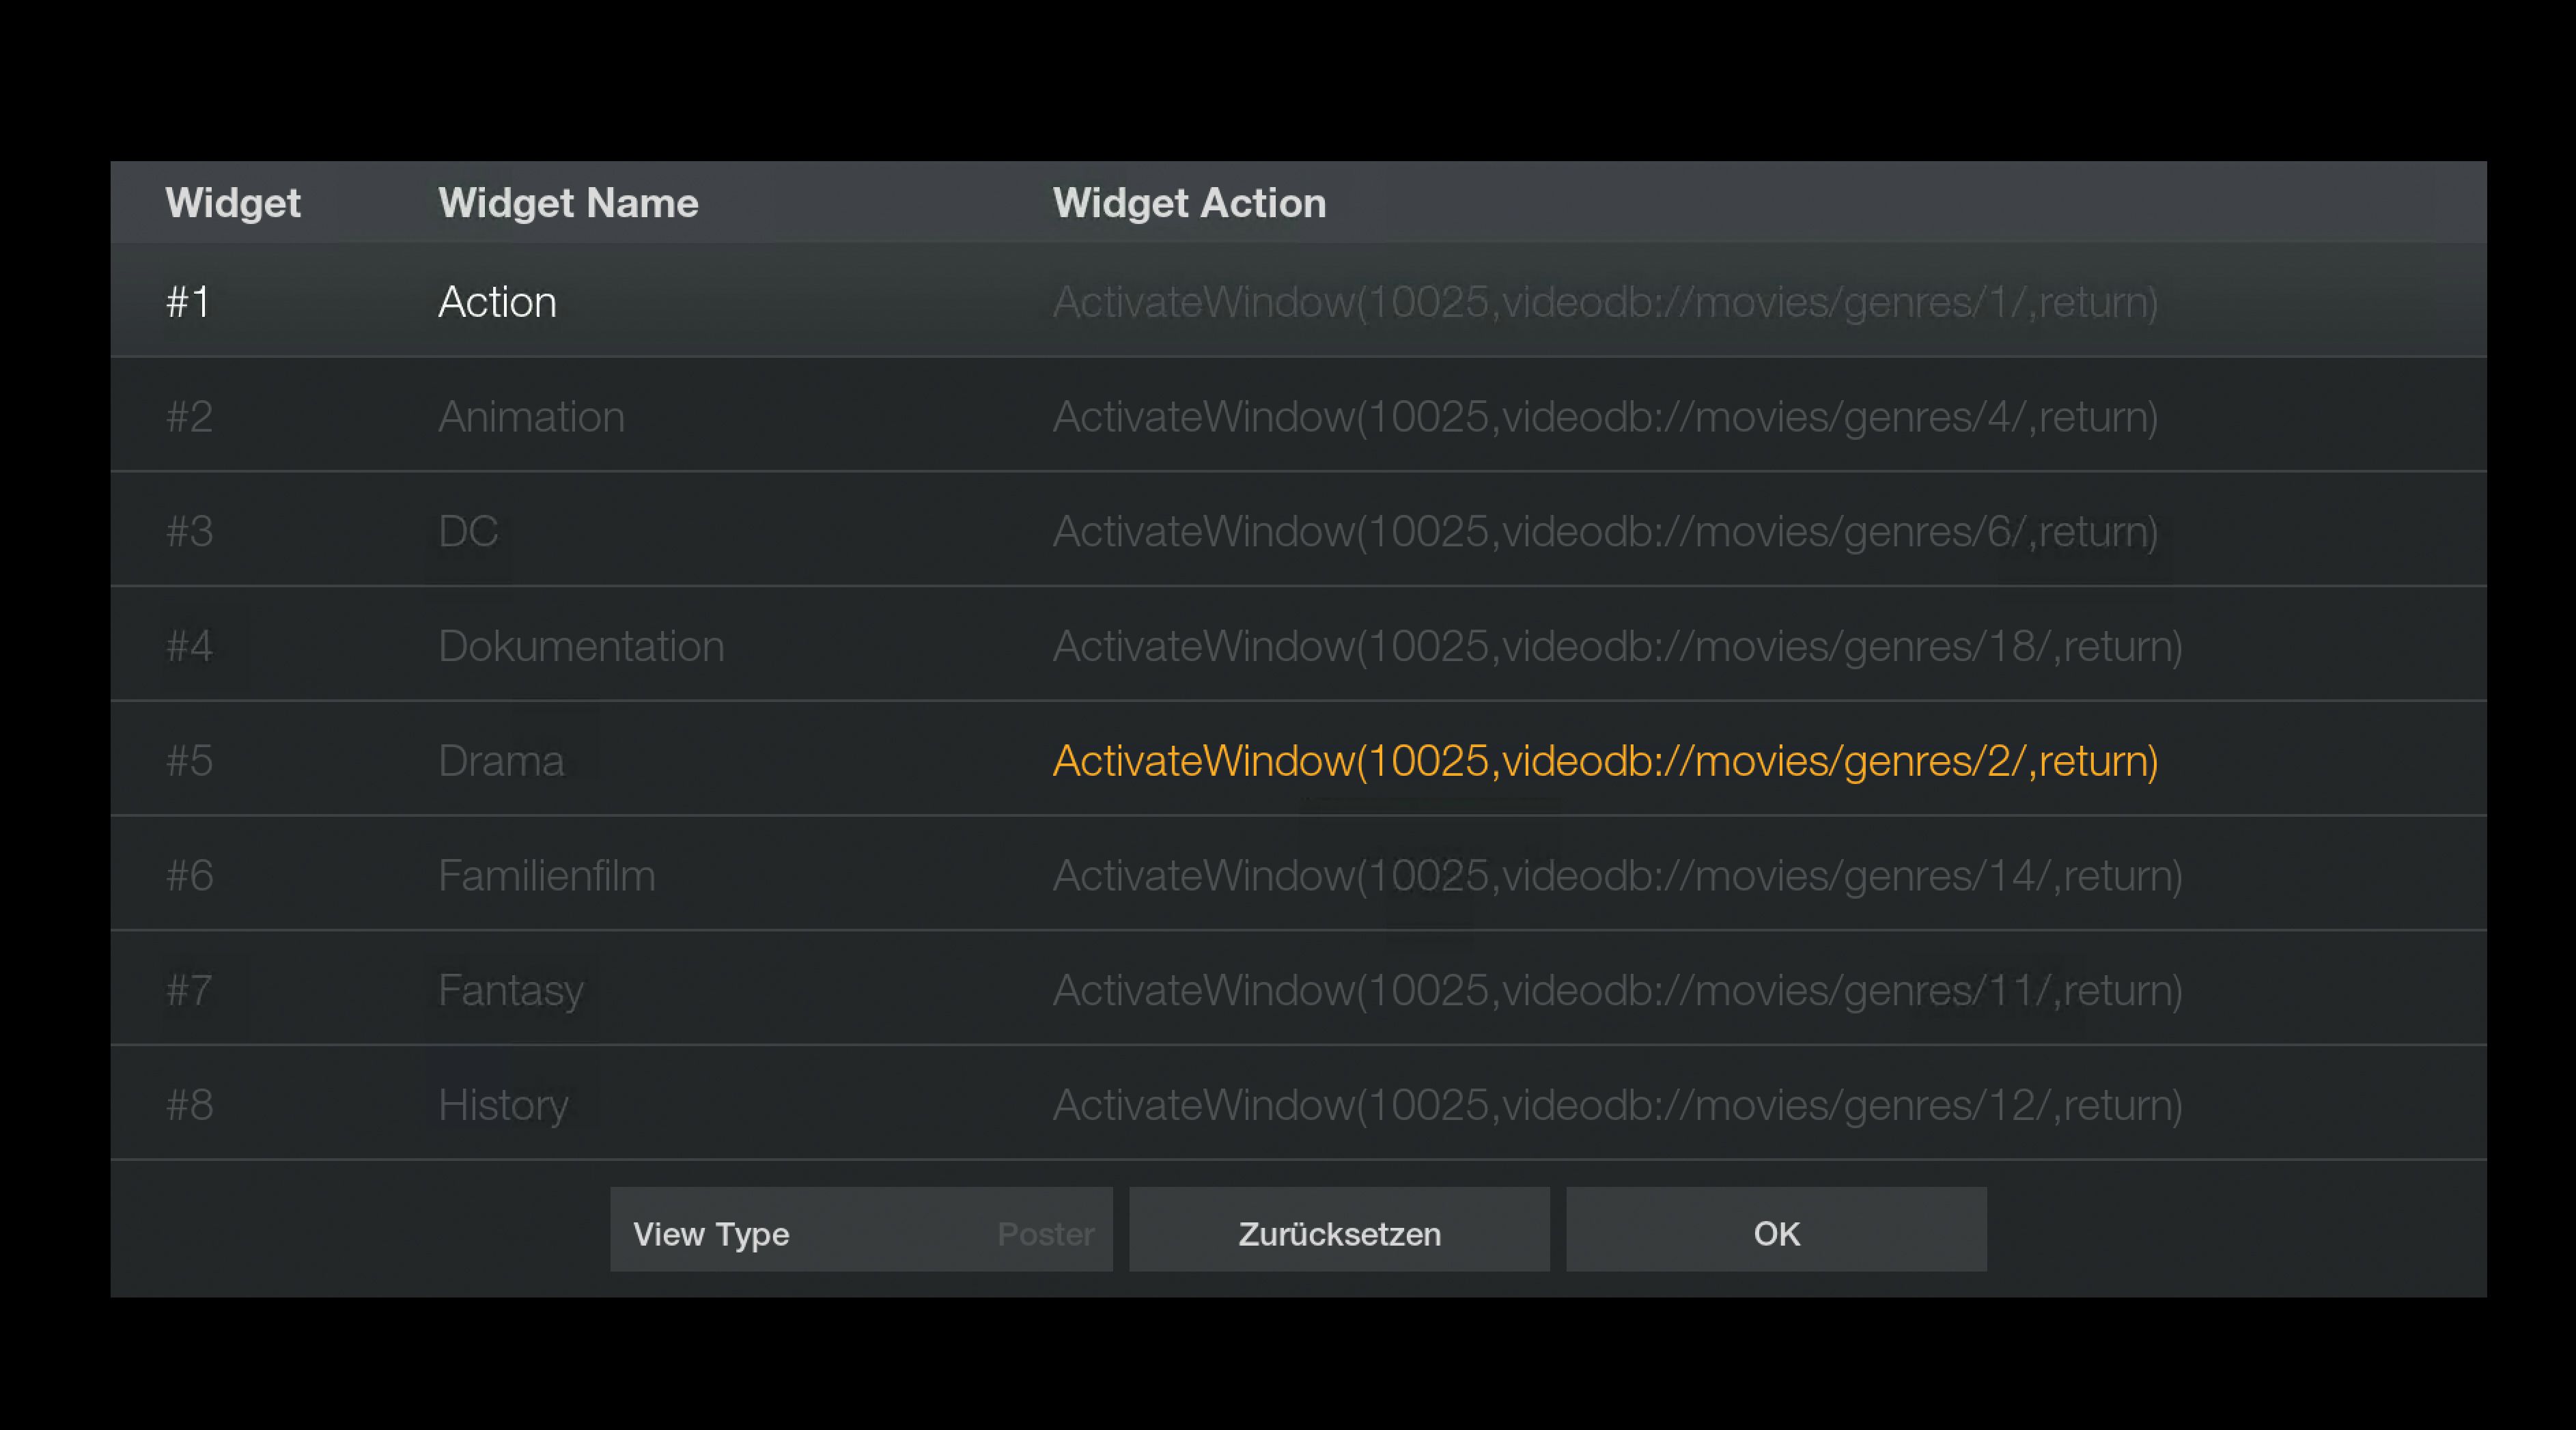
Task: Click the genres/6/ widget action
Action: pyautogui.click(x=1605, y=531)
